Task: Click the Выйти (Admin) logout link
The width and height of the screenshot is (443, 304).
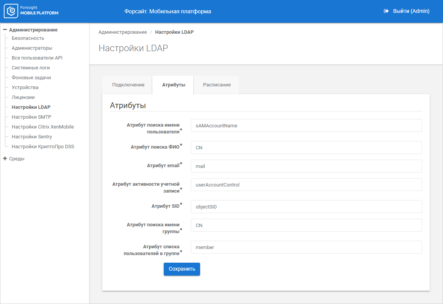Action: [411, 11]
